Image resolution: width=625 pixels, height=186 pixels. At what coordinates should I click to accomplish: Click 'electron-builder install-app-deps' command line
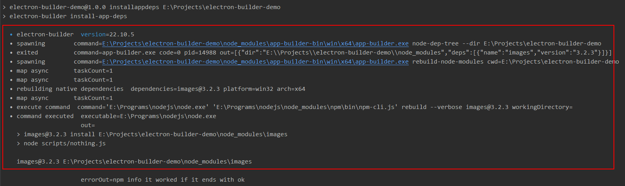pos(68,16)
